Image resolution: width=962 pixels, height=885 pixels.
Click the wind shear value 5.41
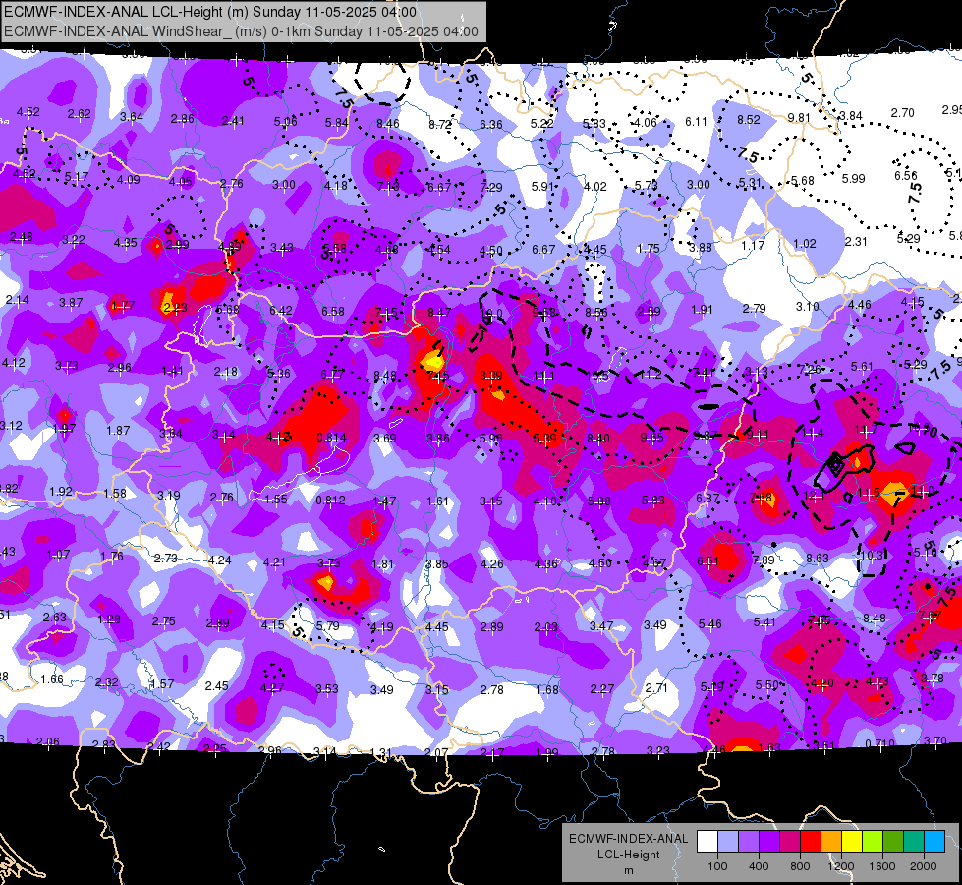[764, 622]
